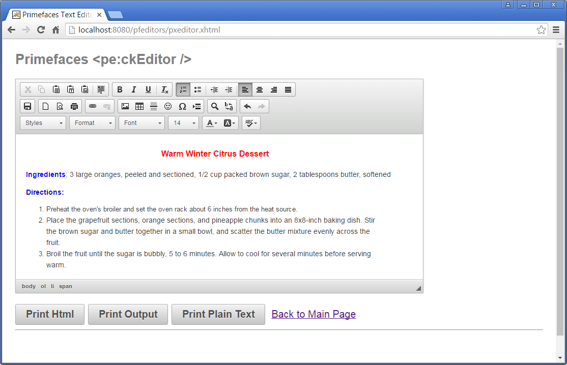This screenshot has width=567, height=365.
Task: Open the spell check dropdown
Action: click(x=251, y=123)
